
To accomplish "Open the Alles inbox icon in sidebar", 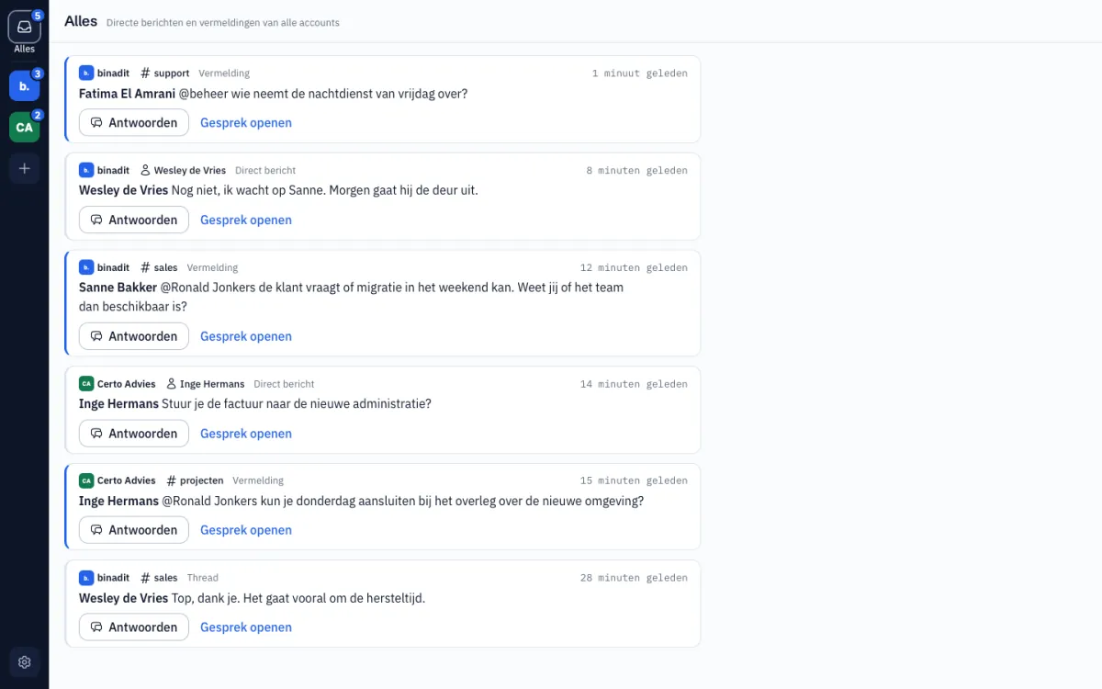I will pyautogui.click(x=24, y=28).
